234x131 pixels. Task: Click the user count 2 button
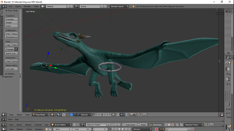click(108, 125)
